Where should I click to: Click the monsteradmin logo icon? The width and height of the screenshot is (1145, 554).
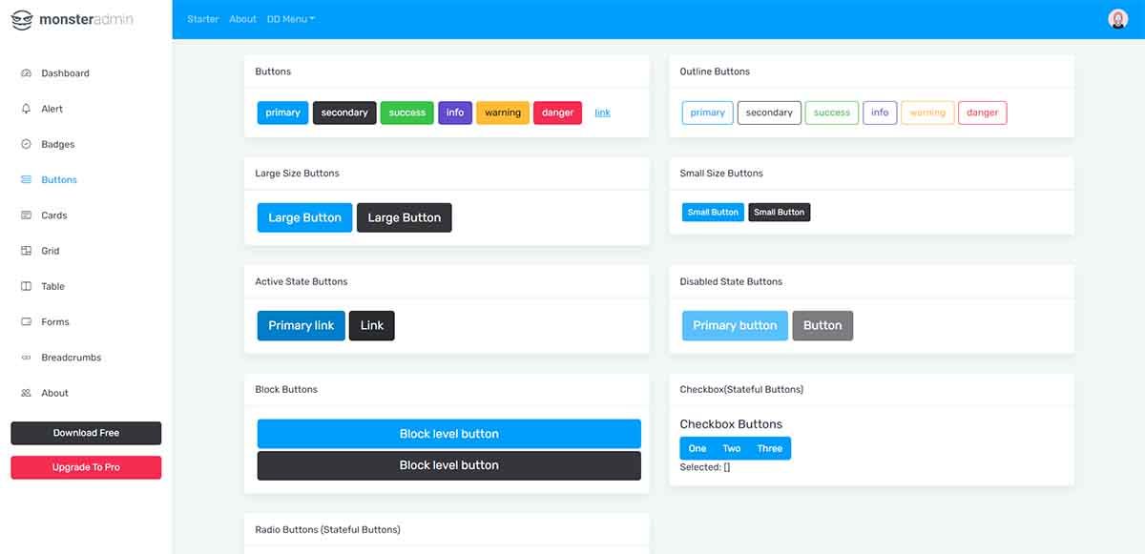click(x=23, y=18)
